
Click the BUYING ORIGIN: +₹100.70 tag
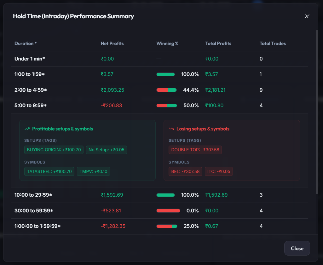tap(54, 150)
